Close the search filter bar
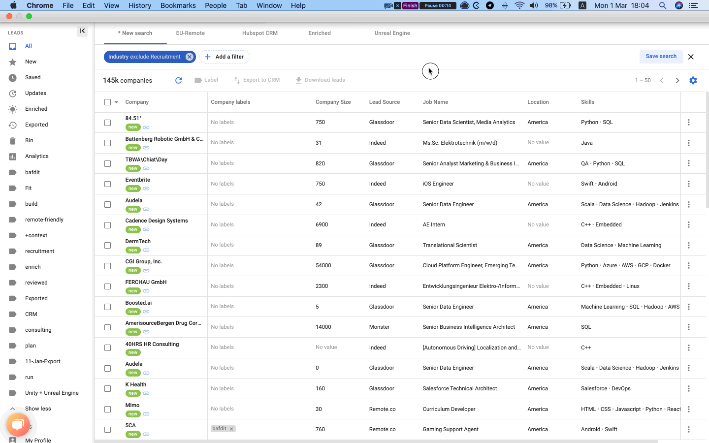Image resolution: width=709 pixels, height=443 pixels. [691, 57]
